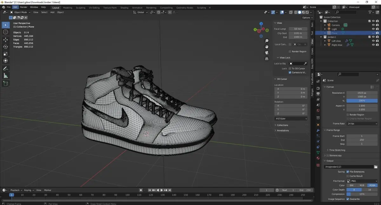The width and height of the screenshot is (381, 205).
Task: Set Color Depth to 16
Action: point(370,189)
